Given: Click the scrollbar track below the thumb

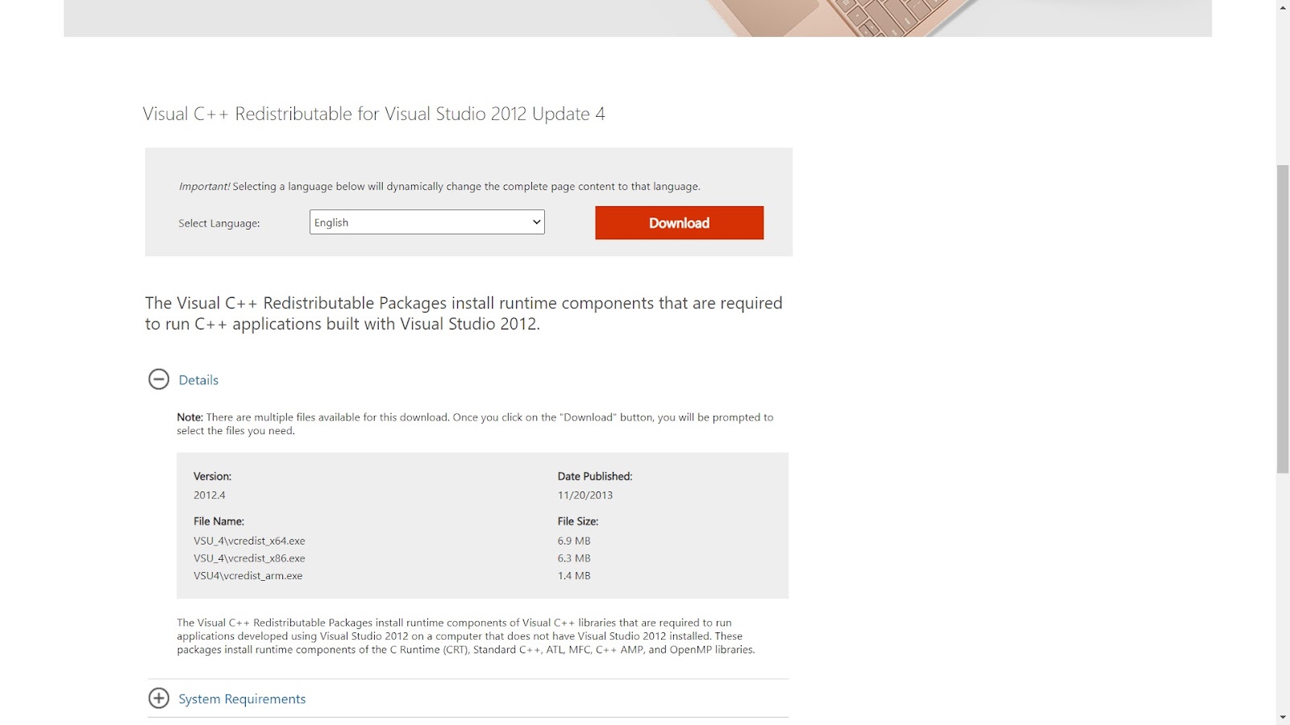Looking at the screenshot, I should click(x=1283, y=592).
